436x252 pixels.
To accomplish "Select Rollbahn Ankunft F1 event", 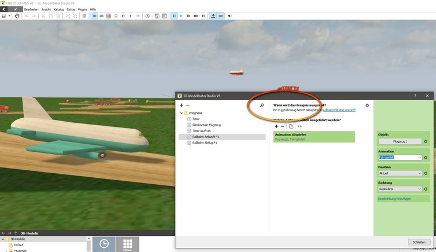I will (222, 137).
